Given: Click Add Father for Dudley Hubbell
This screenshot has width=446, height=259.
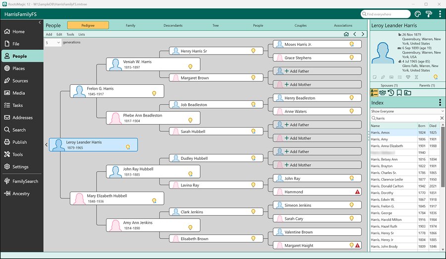Looking at the screenshot, I should (x=317, y=151).
